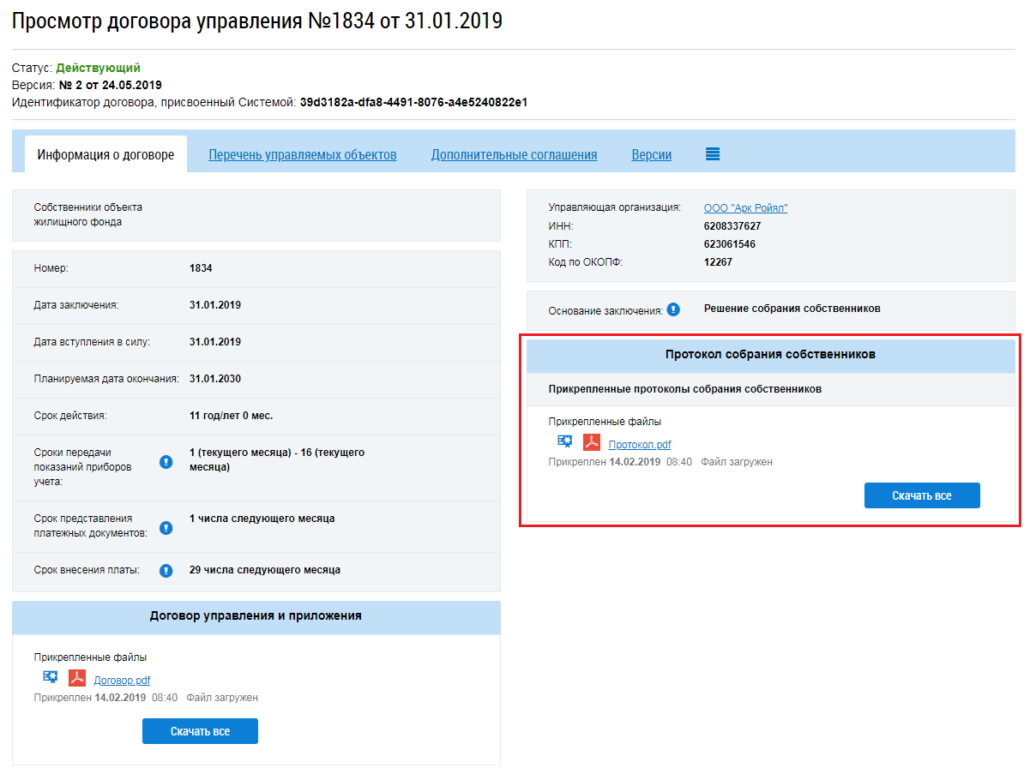The width and height of the screenshot is (1030, 768).
Task: Click the value 29 числа следующего месяца
Action: coord(265,570)
